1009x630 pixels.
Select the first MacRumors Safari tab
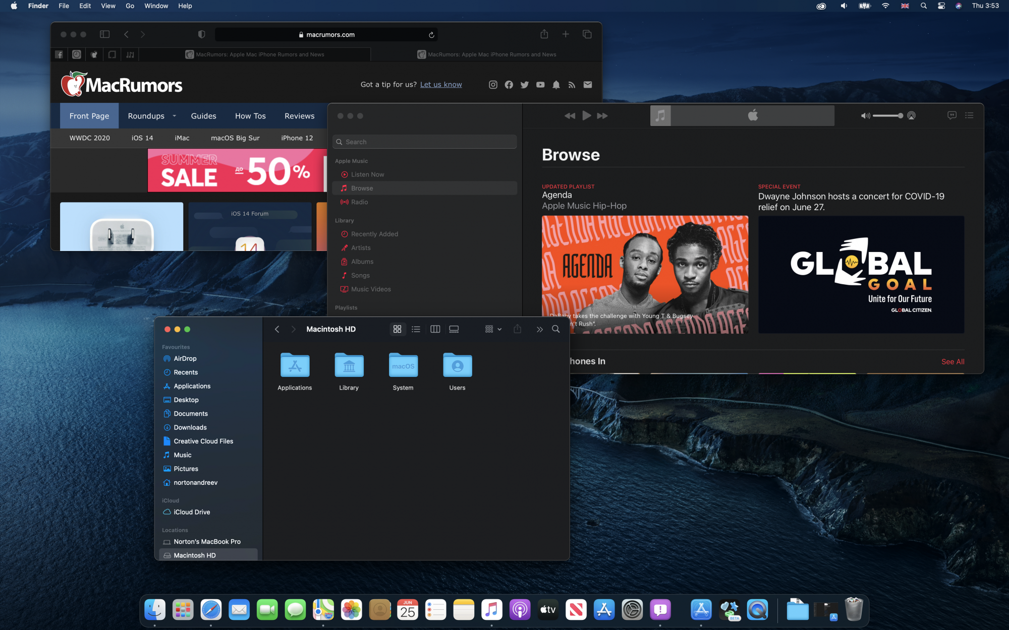(255, 54)
